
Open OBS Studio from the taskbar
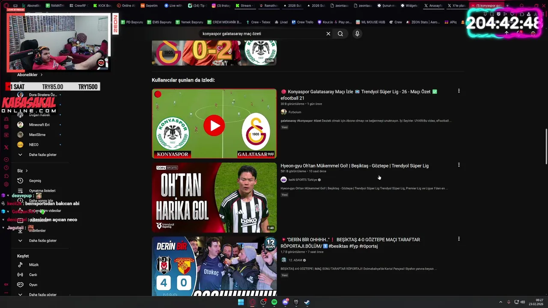tap(263, 302)
